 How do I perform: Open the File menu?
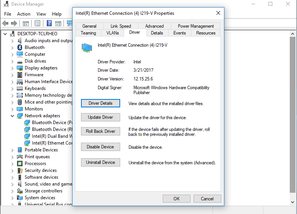click(x=8, y=14)
